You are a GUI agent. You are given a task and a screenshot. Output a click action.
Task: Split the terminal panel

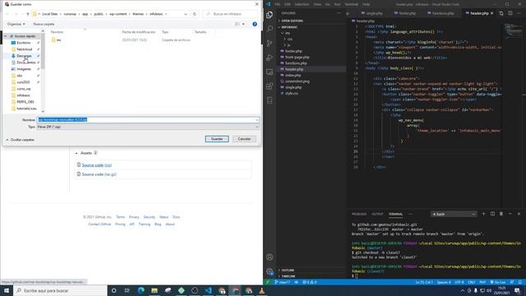pyautogui.click(x=492, y=214)
